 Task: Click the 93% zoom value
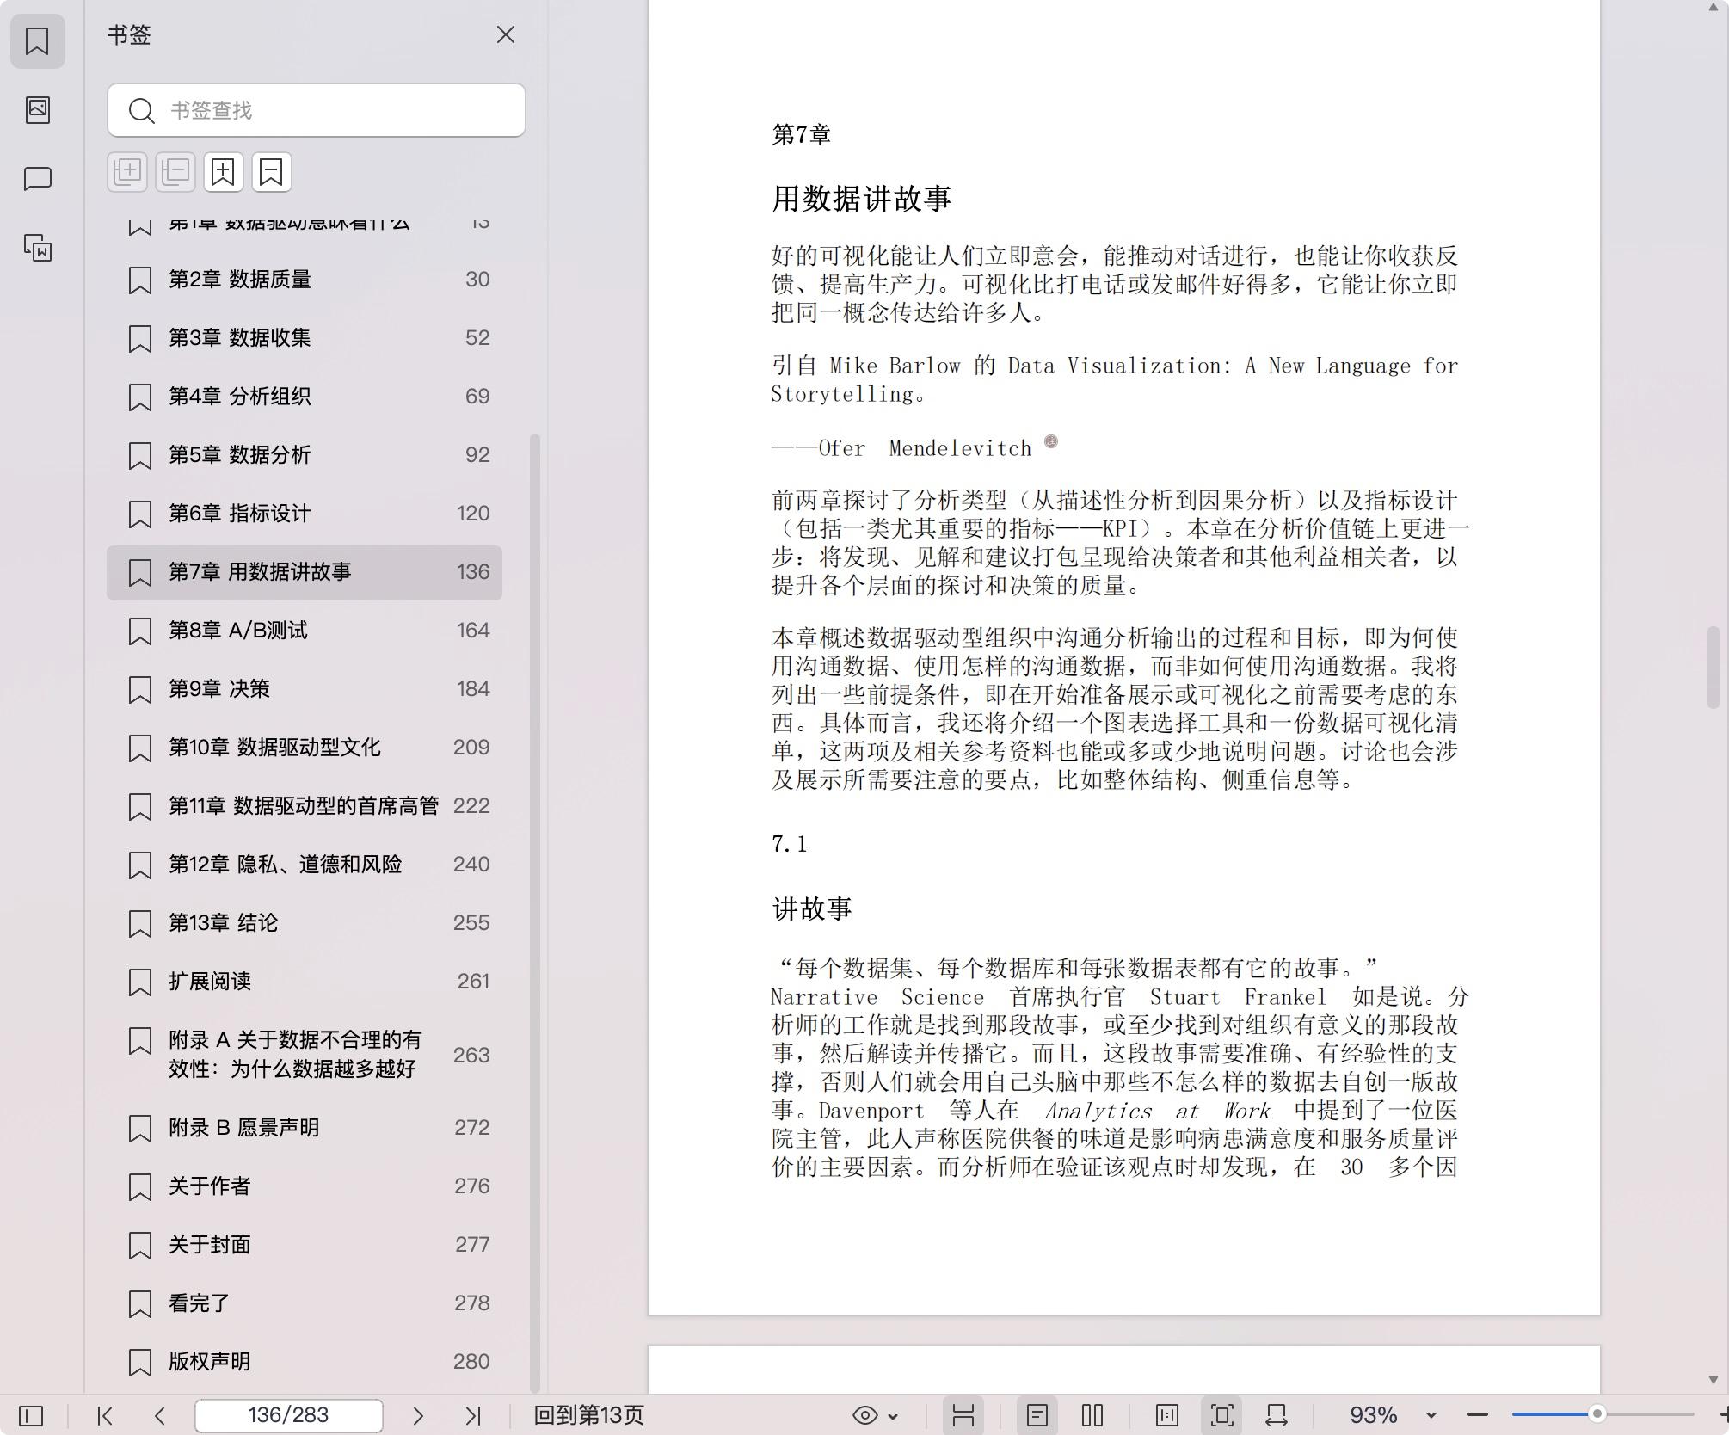coord(1373,1415)
